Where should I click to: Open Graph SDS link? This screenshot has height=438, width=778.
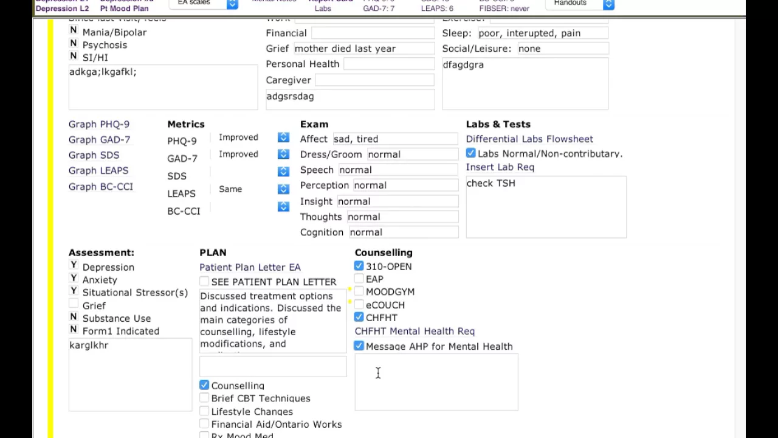pyautogui.click(x=94, y=155)
